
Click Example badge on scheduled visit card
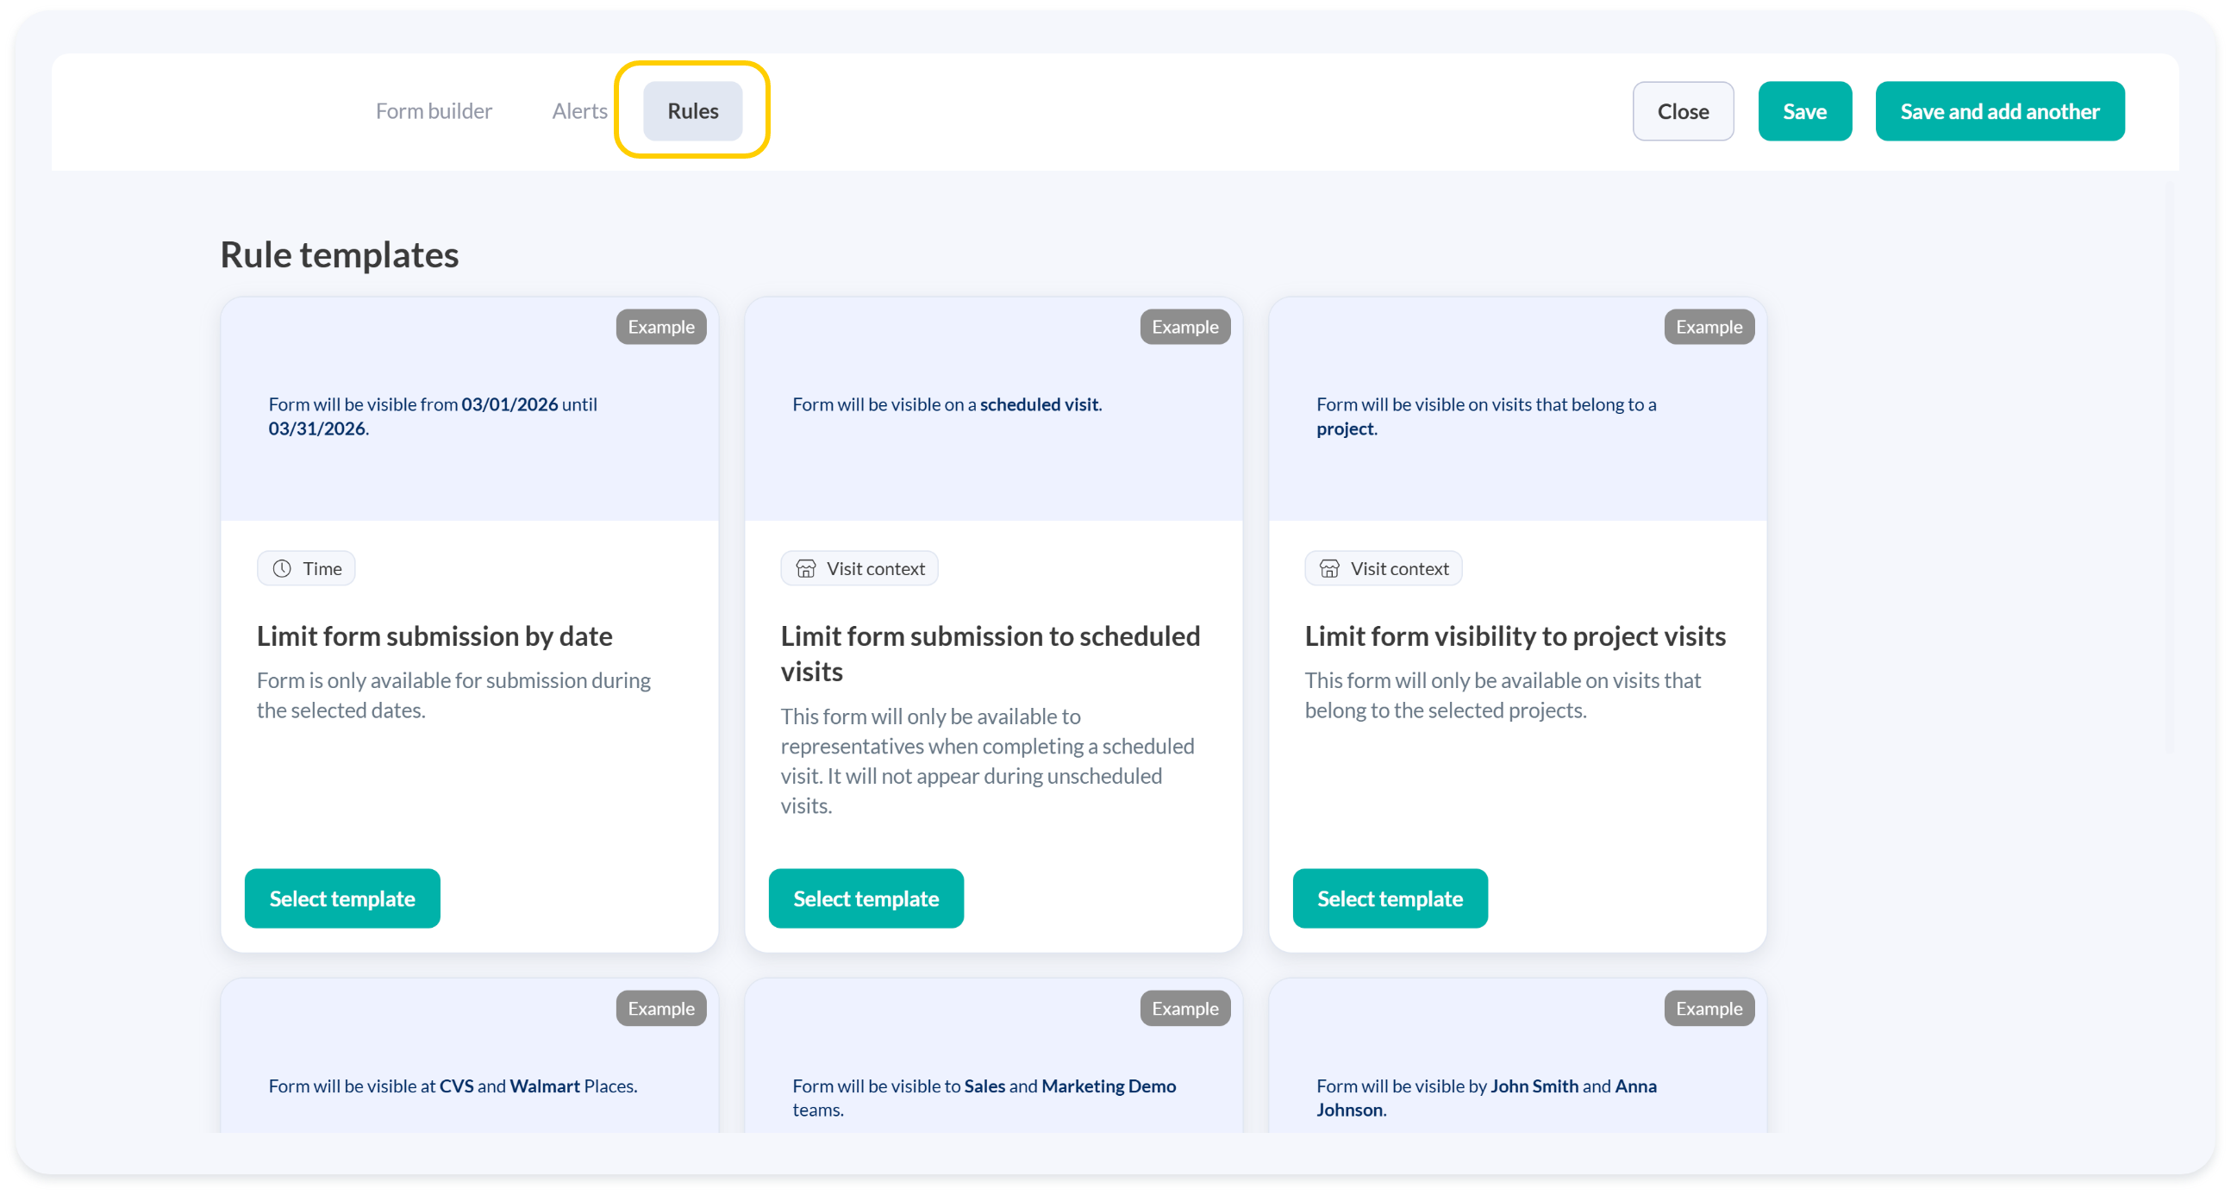(x=1184, y=328)
